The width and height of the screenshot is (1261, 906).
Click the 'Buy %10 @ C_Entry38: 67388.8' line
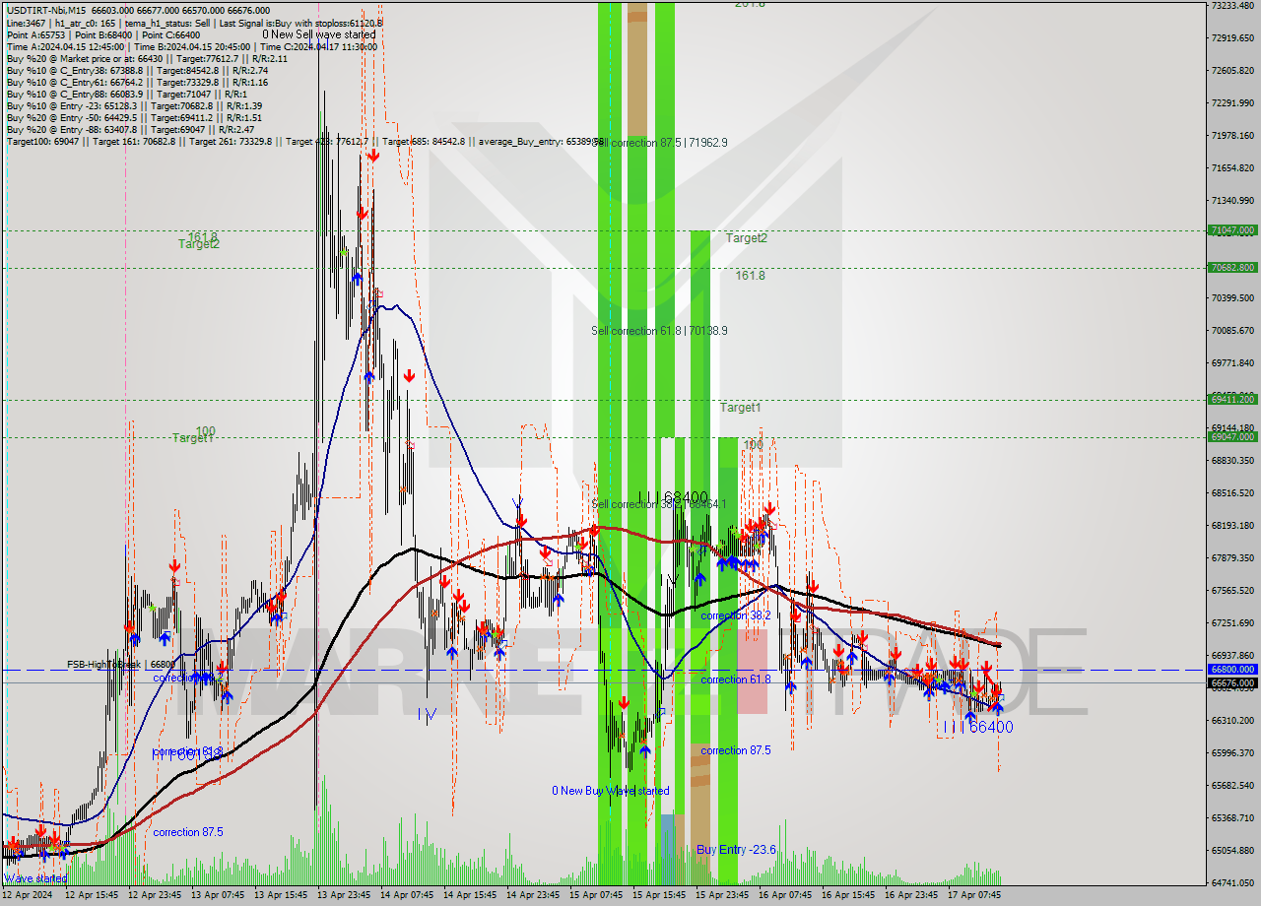click(x=137, y=70)
